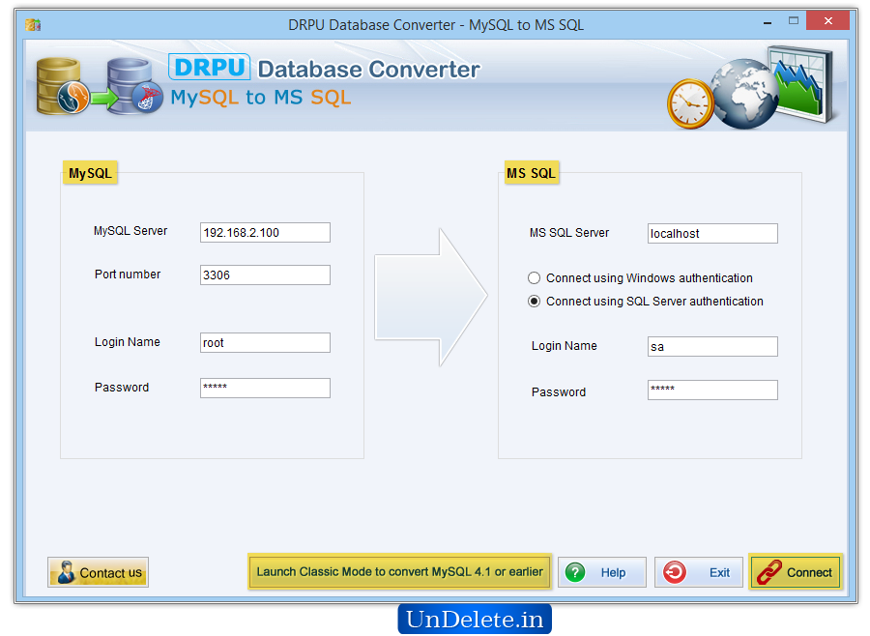The image size is (870, 636).
Task: Launch Classic Mode for MySQL 4.1 or earlier
Action: pyautogui.click(x=399, y=571)
